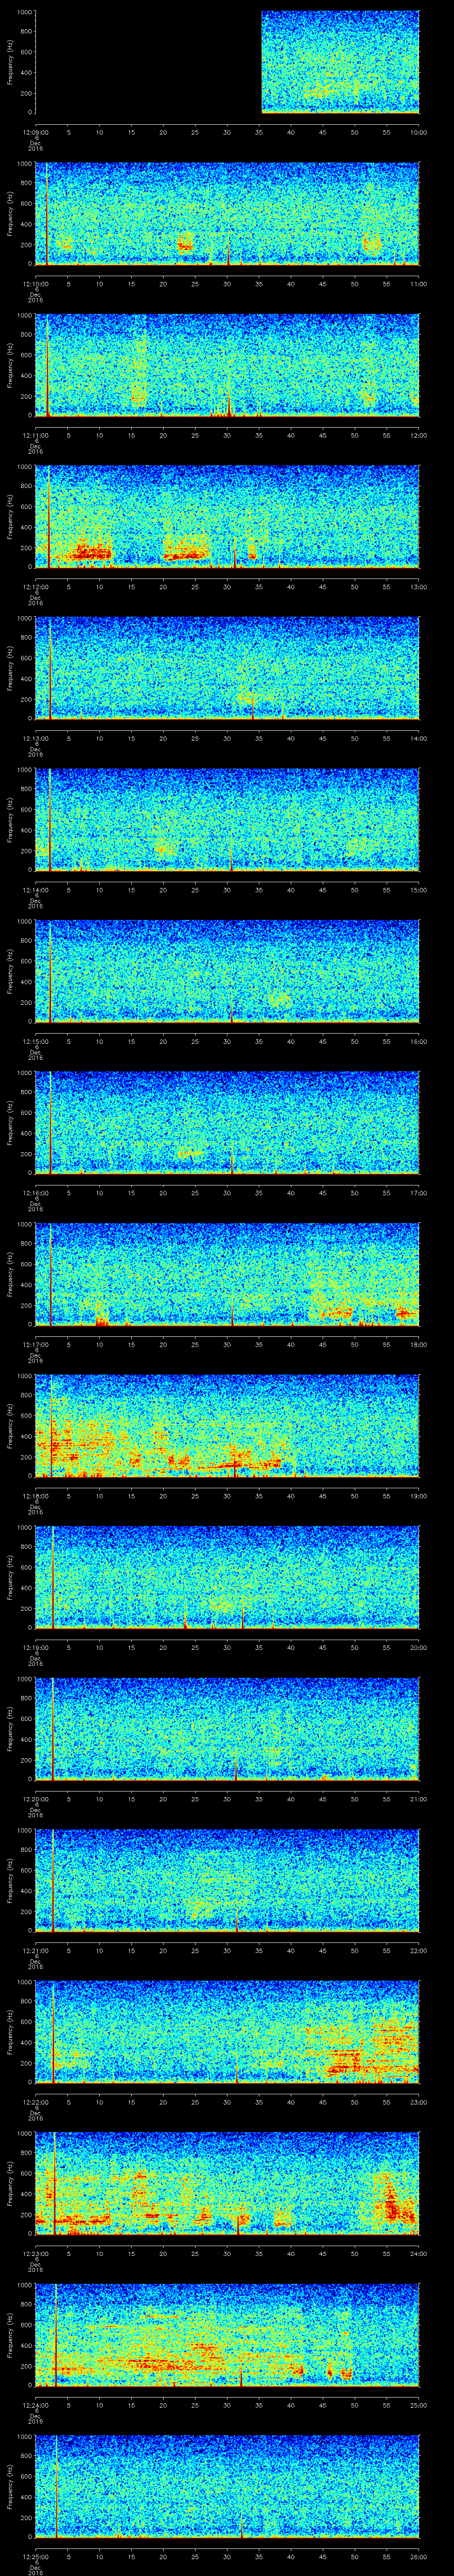Click the 12:25:00 time axis label
Screen dimensions: 454x2576
point(36,2556)
